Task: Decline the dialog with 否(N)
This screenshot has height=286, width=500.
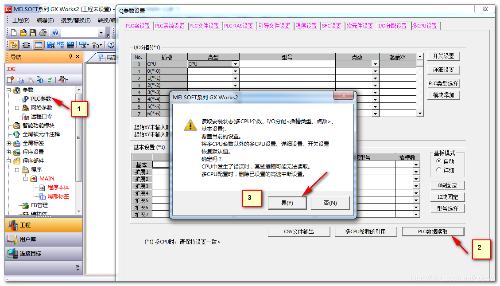Action: 330,203
